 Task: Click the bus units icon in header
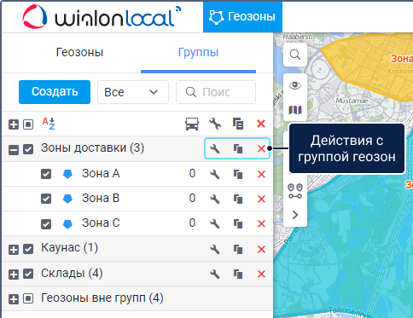(192, 124)
